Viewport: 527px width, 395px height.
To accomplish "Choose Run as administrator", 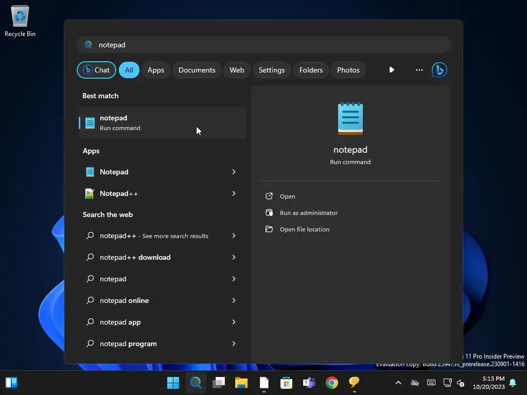I will (x=309, y=213).
